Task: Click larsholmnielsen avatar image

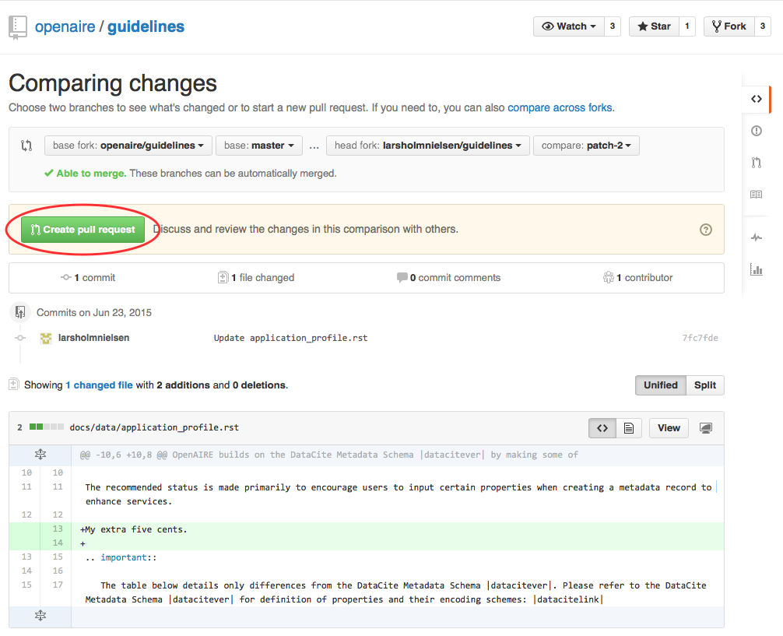Action: tap(46, 338)
